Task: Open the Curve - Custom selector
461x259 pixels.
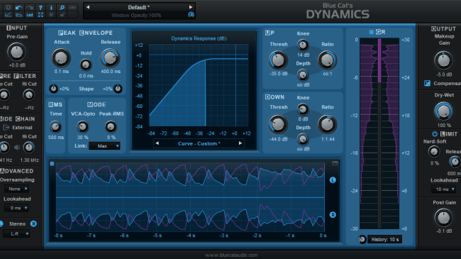Action: click(x=199, y=143)
